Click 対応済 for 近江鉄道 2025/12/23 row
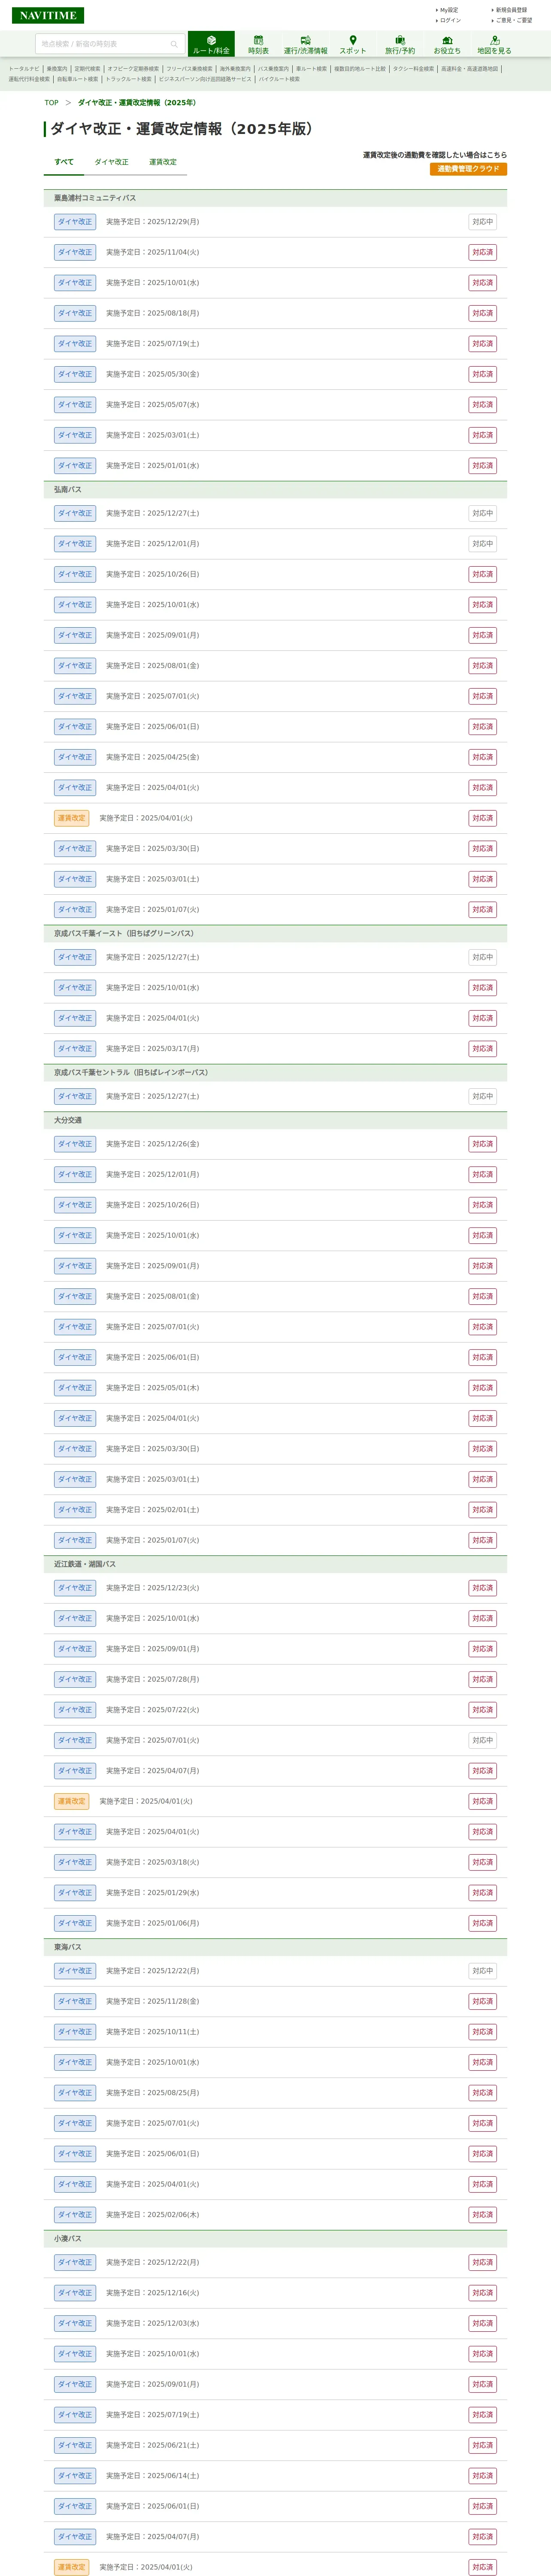Image resolution: width=551 pixels, height=2576 pixels. 482,1588
